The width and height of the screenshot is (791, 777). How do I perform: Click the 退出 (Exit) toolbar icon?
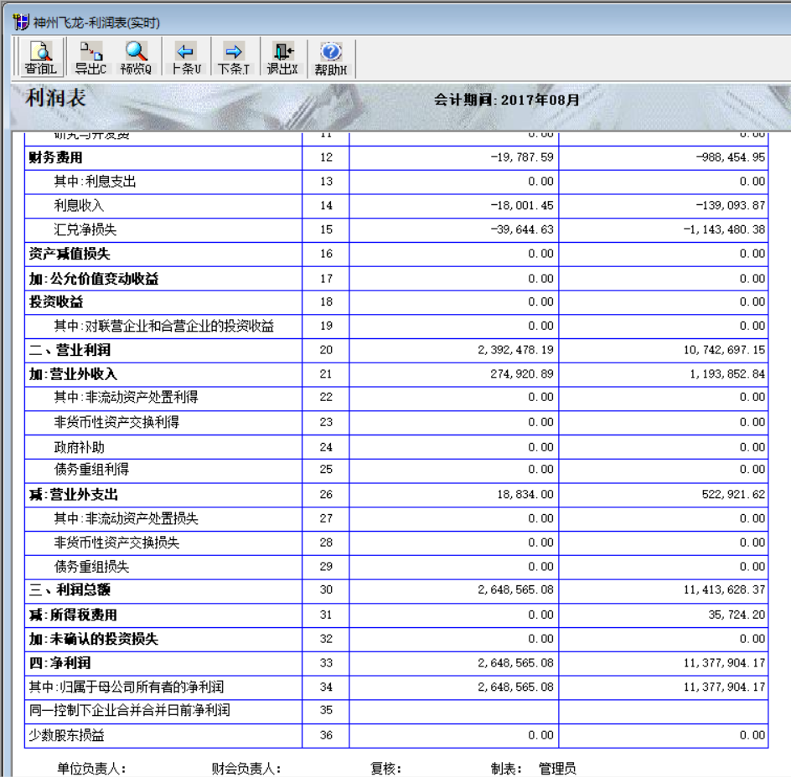click(x=282, y=58)
